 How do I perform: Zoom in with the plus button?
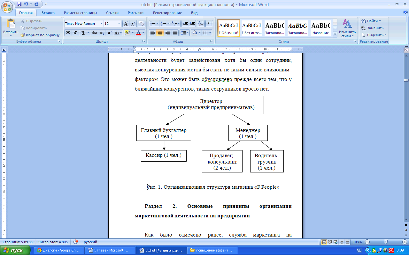(405, 242)
